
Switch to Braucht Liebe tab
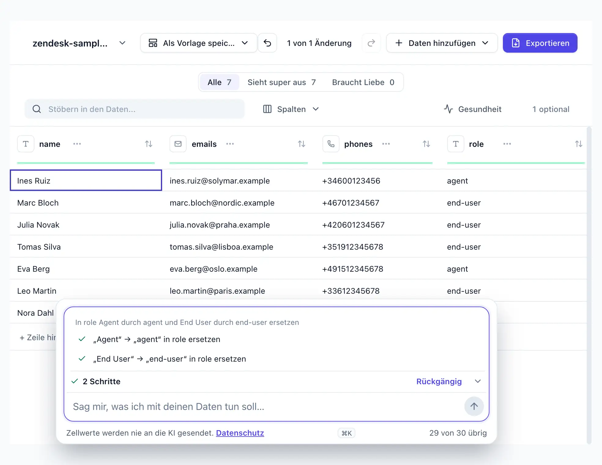click(x=363, y=82)
